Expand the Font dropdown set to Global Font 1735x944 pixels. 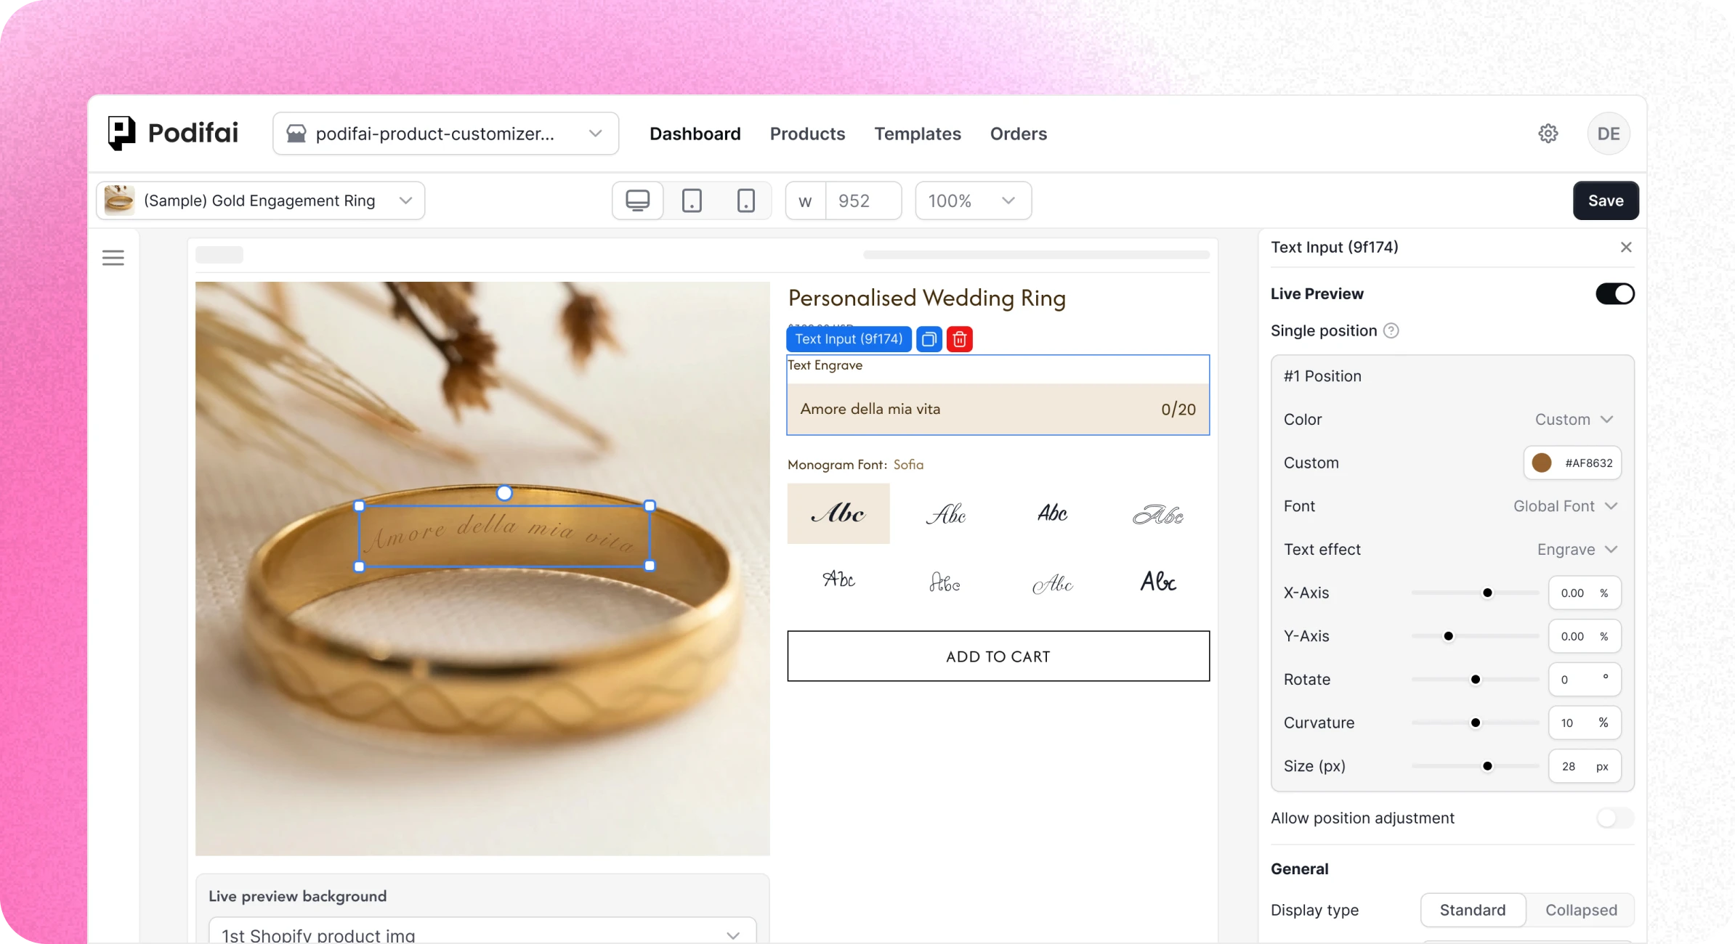(1566, 506)
